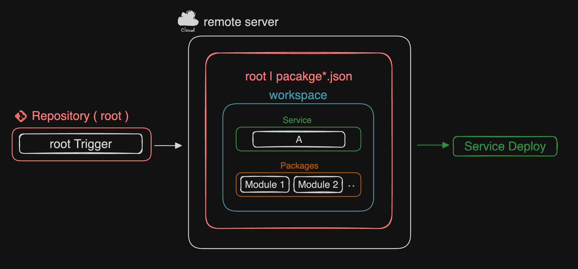Select the Module 1 box
The height and width of the screenshot is (269, 578).
(265, 184)
